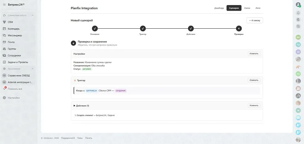The width and height of the screenshot is (304, 144).
Task: Open chat with user ЮГ avatar
Action: 298,37
